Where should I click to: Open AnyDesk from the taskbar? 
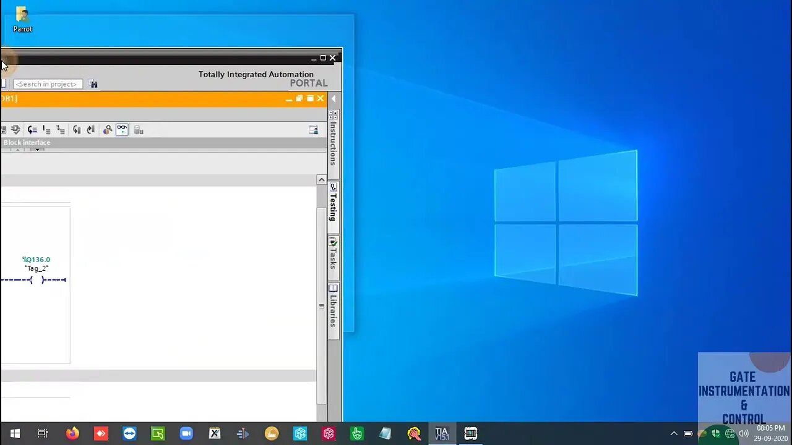coord(101,433)
